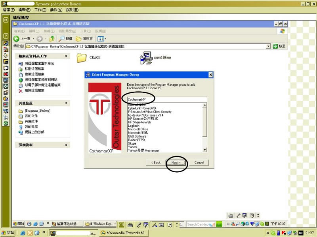This screenshot has height=237, width=317.
Task: Open the address bar dropdown arrow
Action: click(268, 46)
